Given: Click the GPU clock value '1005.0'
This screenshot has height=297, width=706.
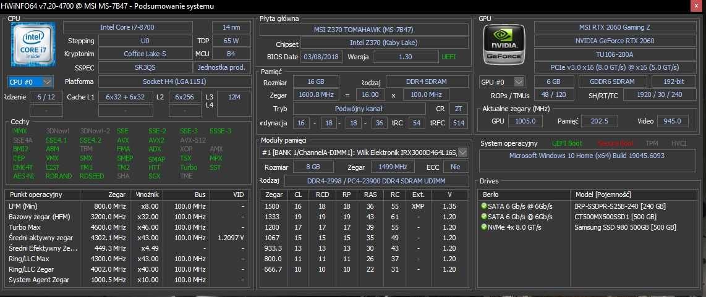Looking at the screenshot, I should coord(525,121).
